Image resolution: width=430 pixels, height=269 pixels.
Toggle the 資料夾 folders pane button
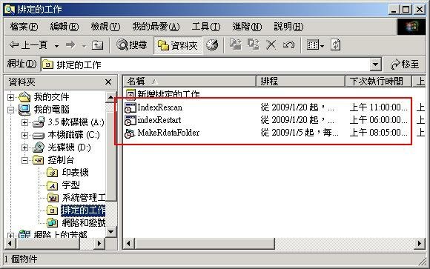(x=178, y=45)
